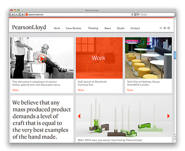Open the Case Studies menu item
This screenshot has height=151, width=185.
coord(73,28)
